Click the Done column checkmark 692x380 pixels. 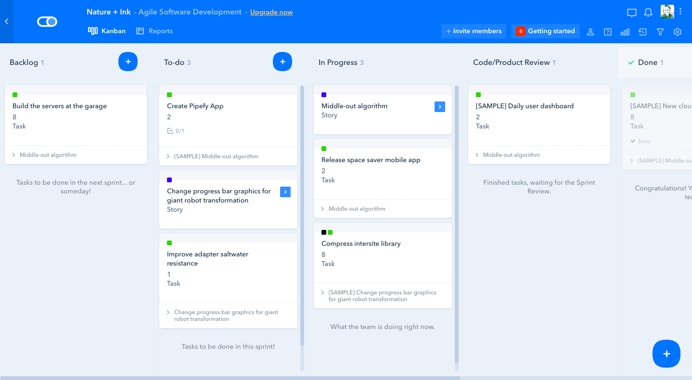[631, 63]
